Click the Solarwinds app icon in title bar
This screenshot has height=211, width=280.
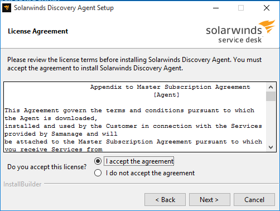[7, 8]
